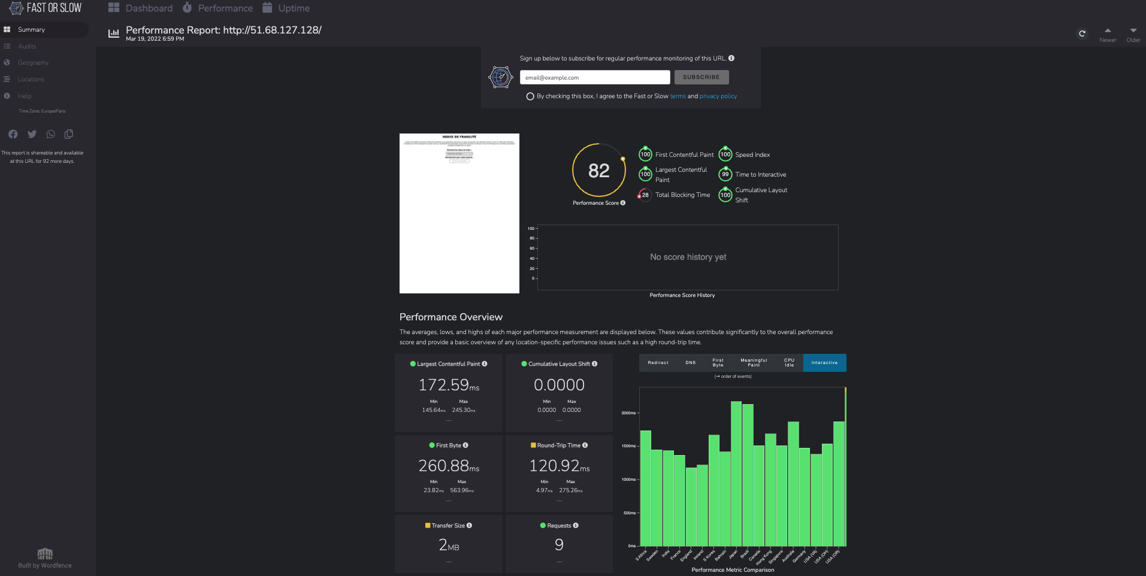Click the refresh report icon

coord(1082,34)
